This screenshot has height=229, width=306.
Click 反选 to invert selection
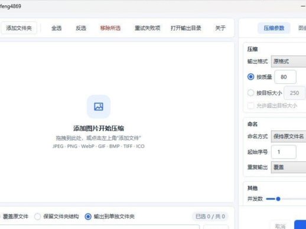tap(81, 28)
